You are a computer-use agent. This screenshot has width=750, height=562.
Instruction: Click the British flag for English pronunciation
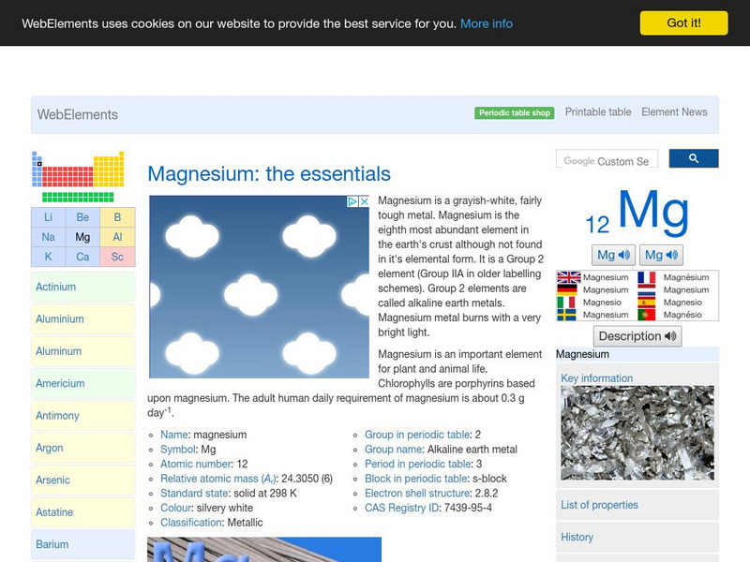tap(569, 276)
